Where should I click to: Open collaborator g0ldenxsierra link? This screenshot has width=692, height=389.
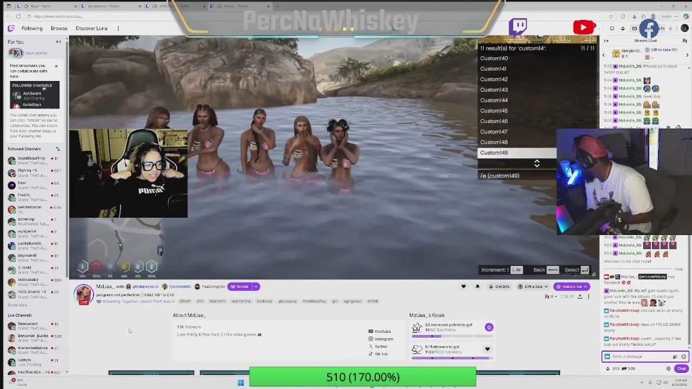(x=142, y=287)
